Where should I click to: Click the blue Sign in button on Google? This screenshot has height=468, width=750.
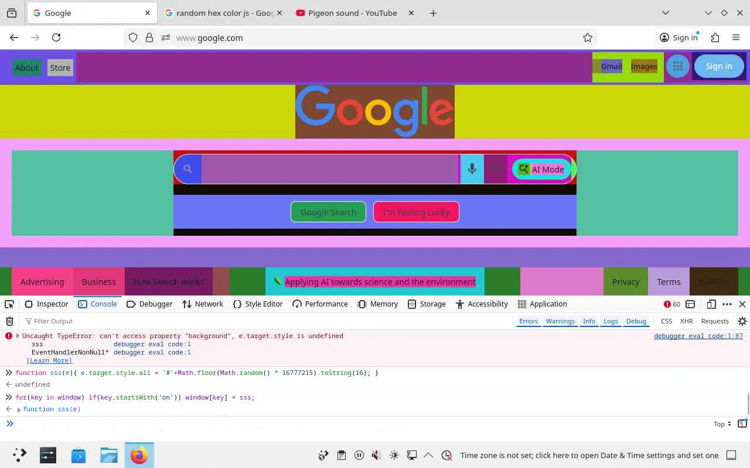point(719,66)
